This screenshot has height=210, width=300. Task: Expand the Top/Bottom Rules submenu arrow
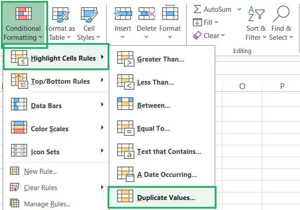103,80
